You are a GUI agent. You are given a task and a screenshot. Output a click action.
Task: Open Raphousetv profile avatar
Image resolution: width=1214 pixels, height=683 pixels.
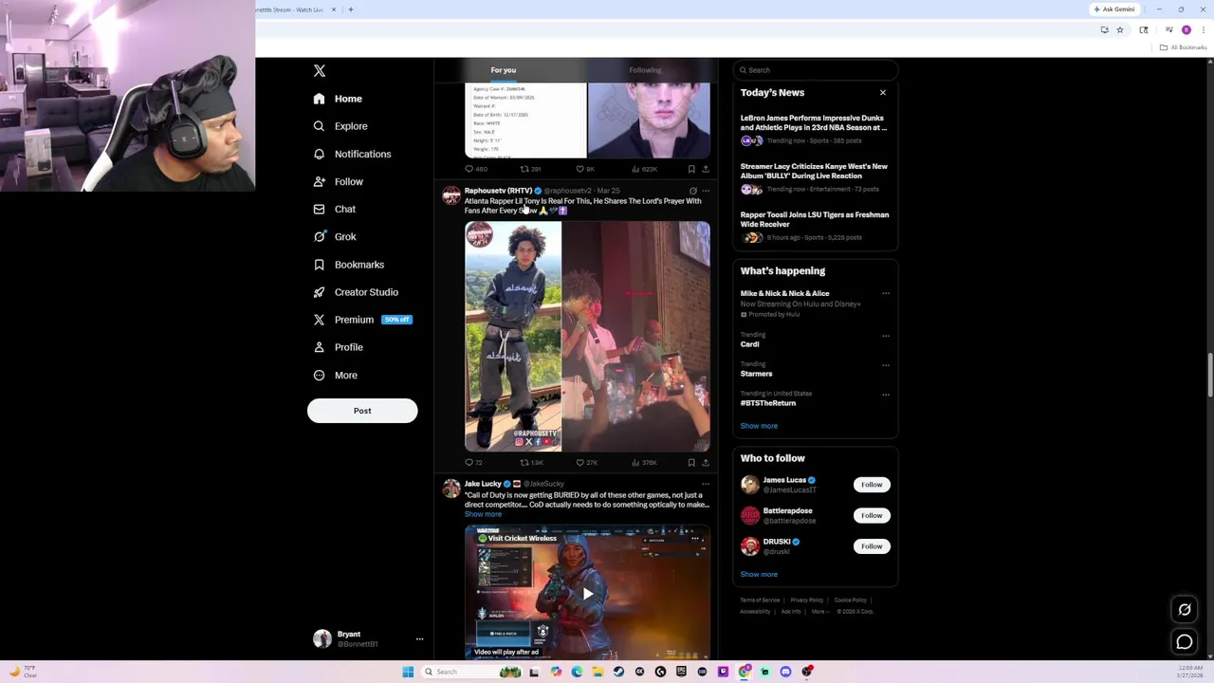(x=451, y=196)
